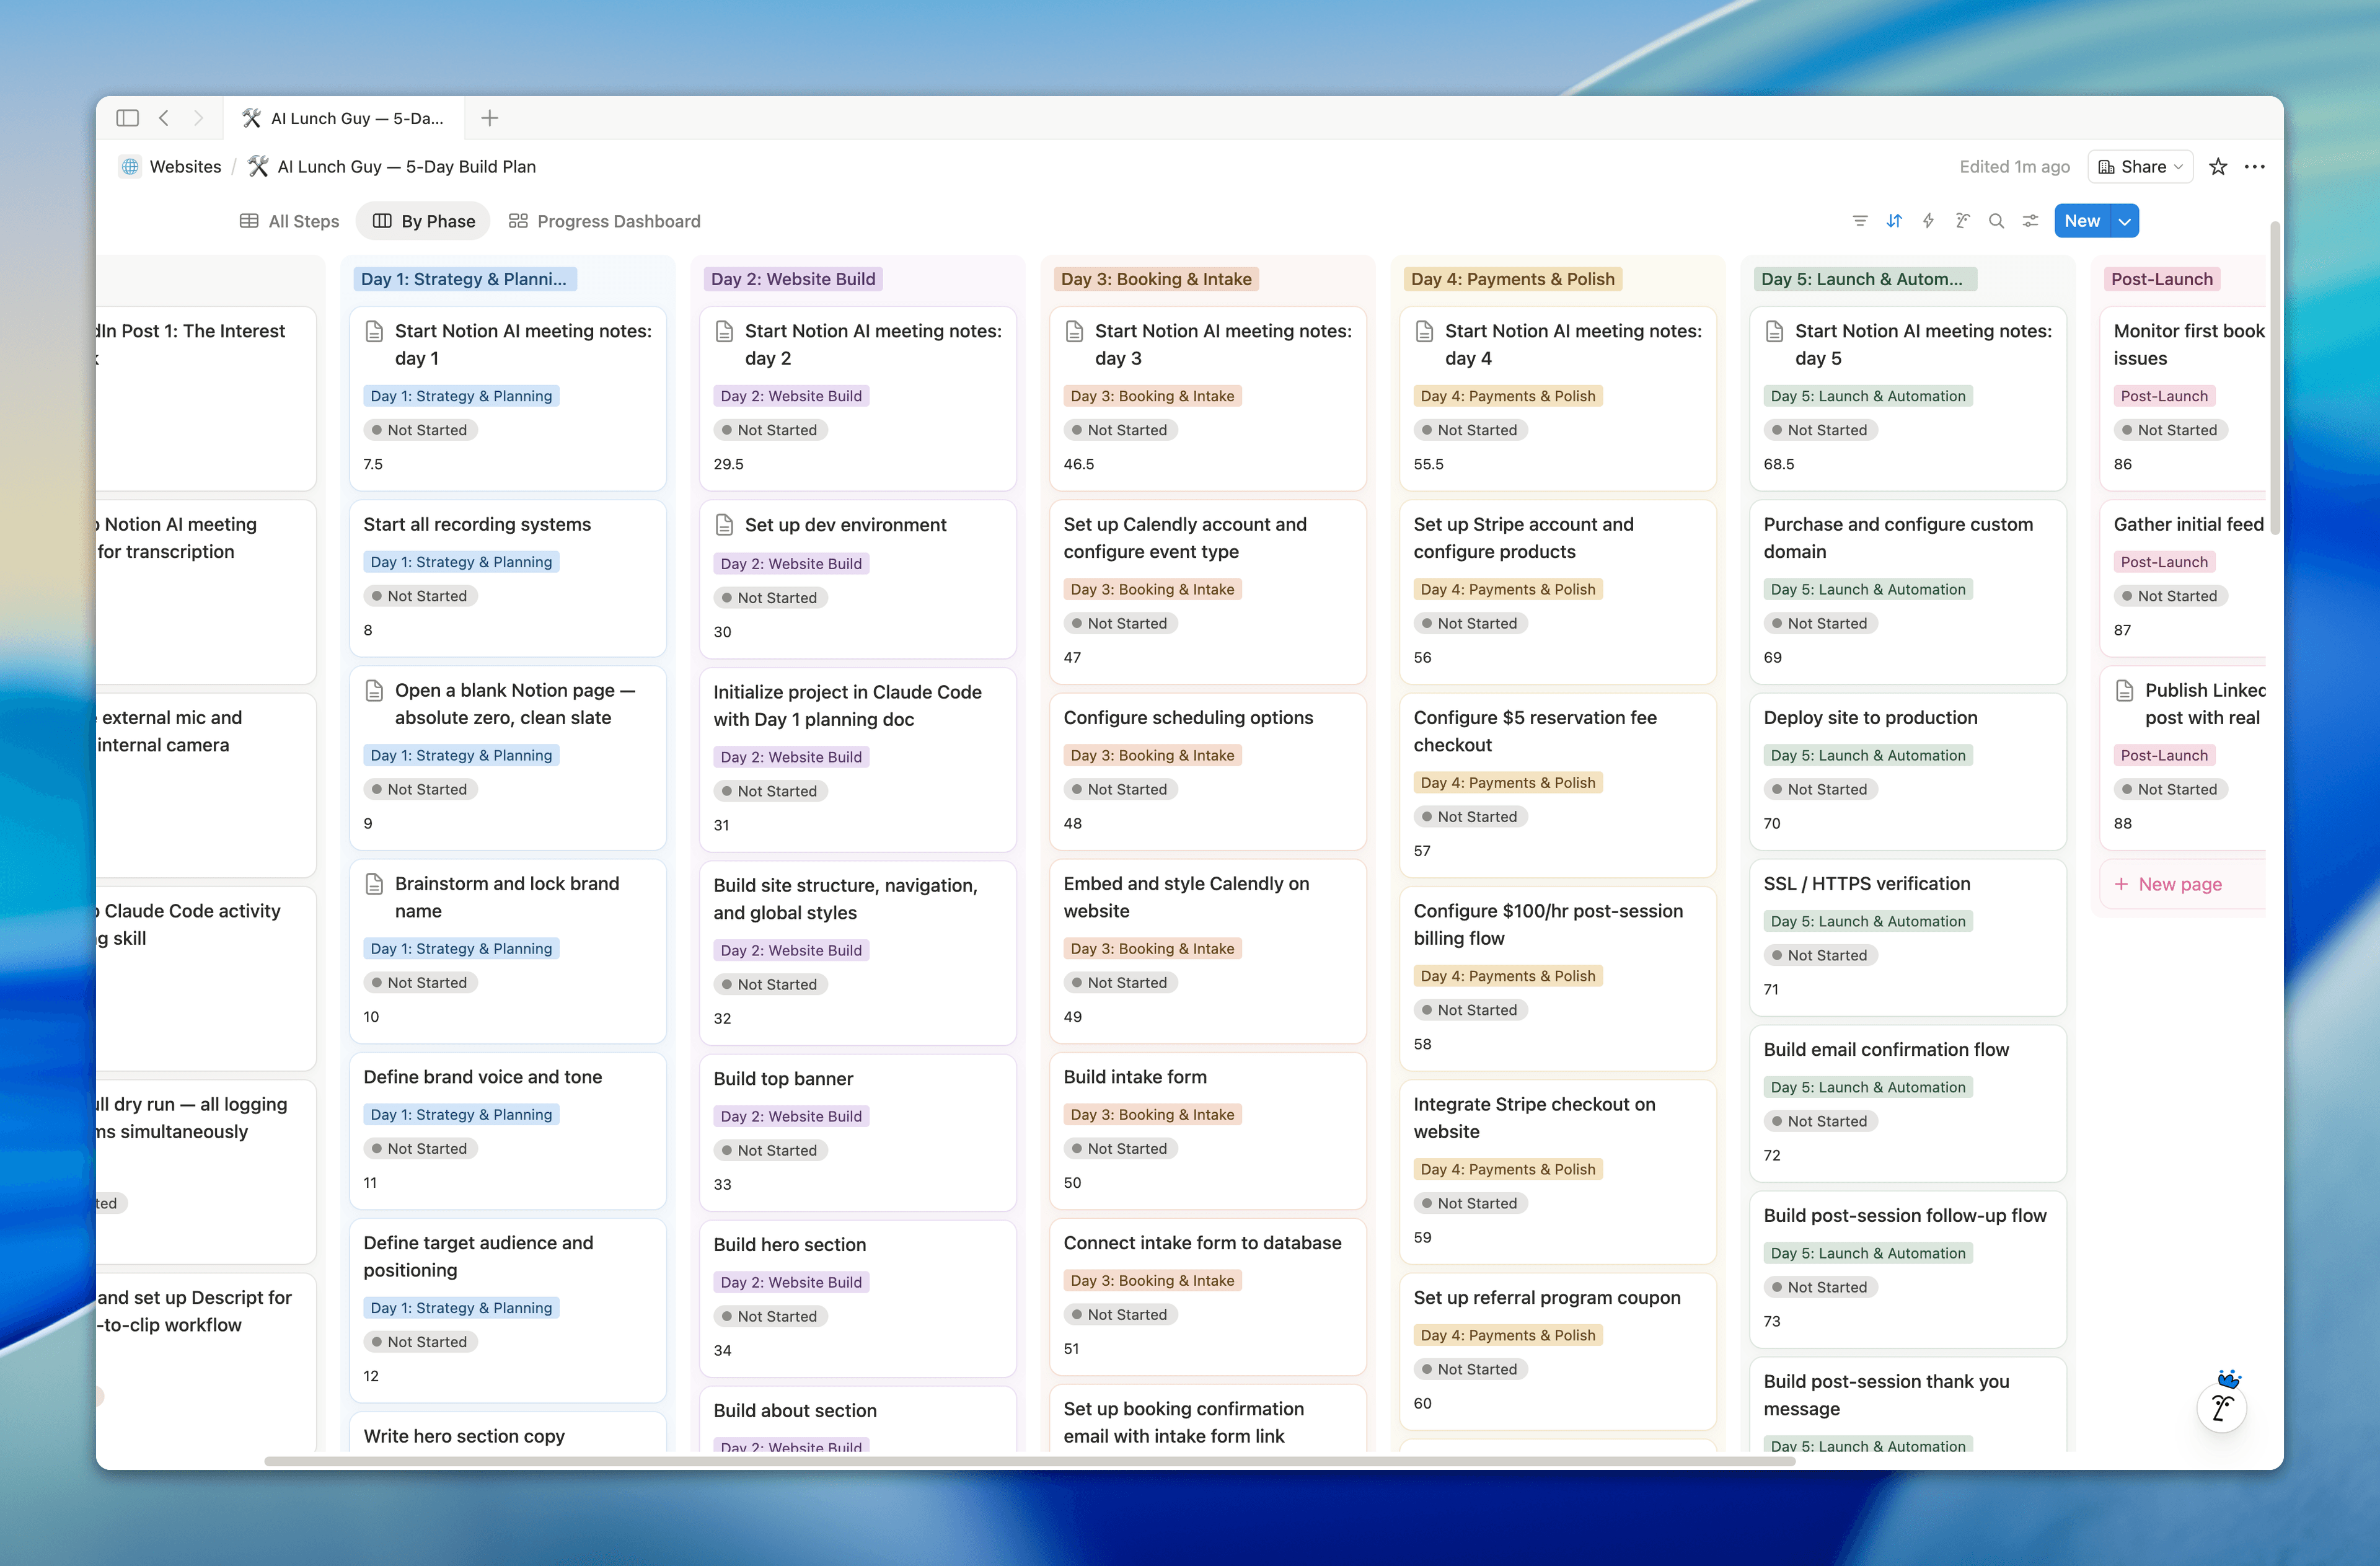Go to Websites breadcrumb link

[184, 167]
